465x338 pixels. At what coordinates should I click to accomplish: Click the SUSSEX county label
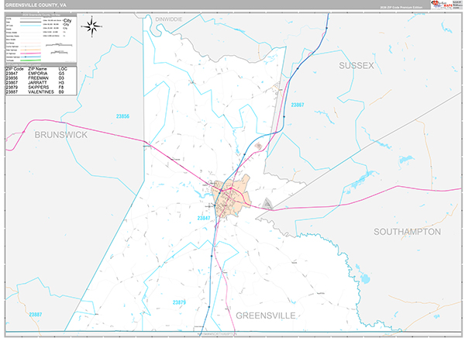click(356, 66)
